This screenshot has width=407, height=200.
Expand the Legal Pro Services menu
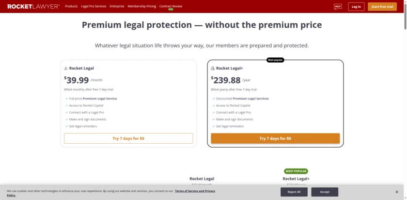94,6
